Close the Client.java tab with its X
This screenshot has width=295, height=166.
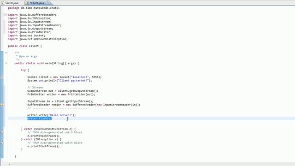click(47, 3)
